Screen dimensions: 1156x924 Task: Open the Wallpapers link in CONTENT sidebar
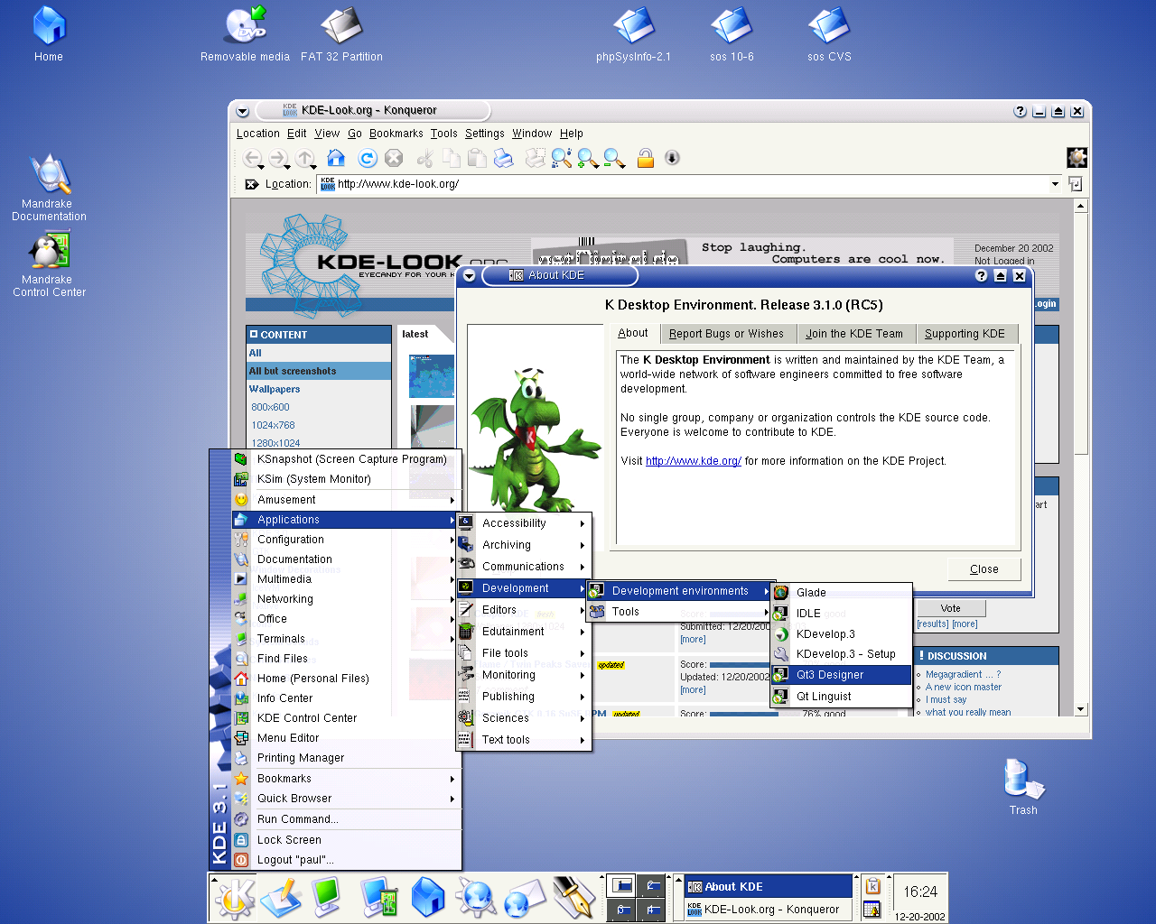275,389
